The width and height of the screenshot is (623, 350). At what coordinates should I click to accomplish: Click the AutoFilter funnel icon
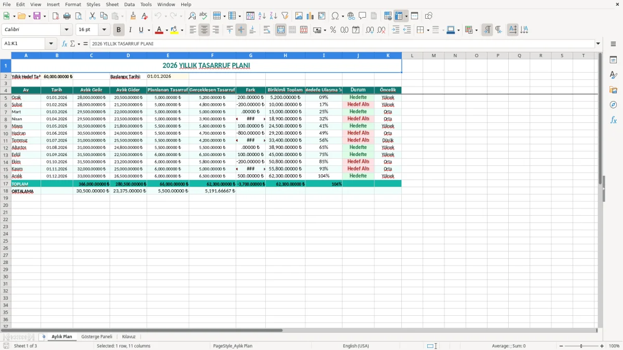click(285, 16)
